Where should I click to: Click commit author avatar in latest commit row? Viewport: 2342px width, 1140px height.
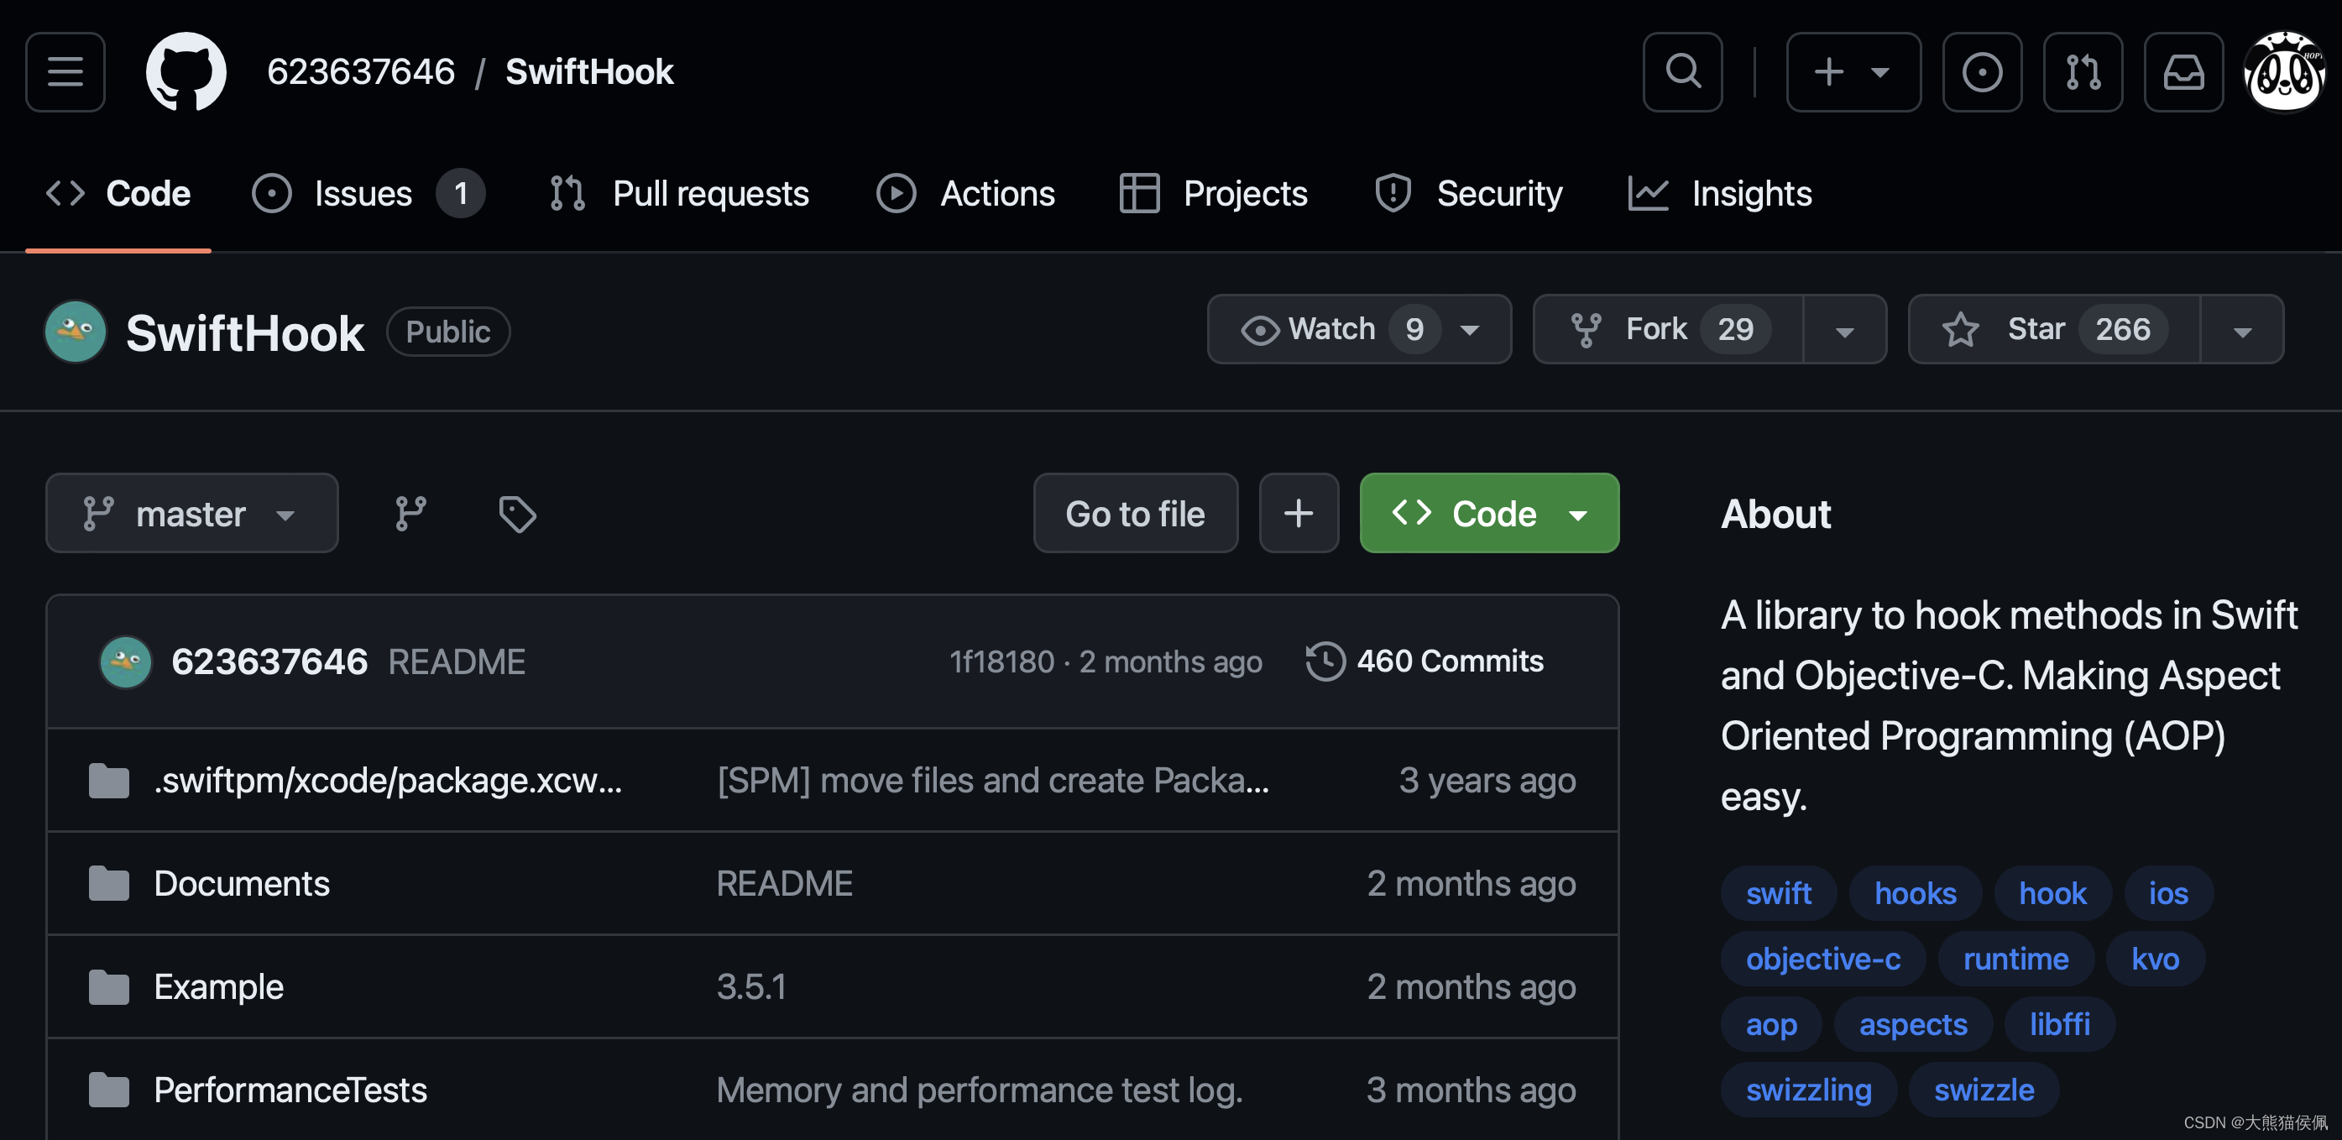coord(125,662)
